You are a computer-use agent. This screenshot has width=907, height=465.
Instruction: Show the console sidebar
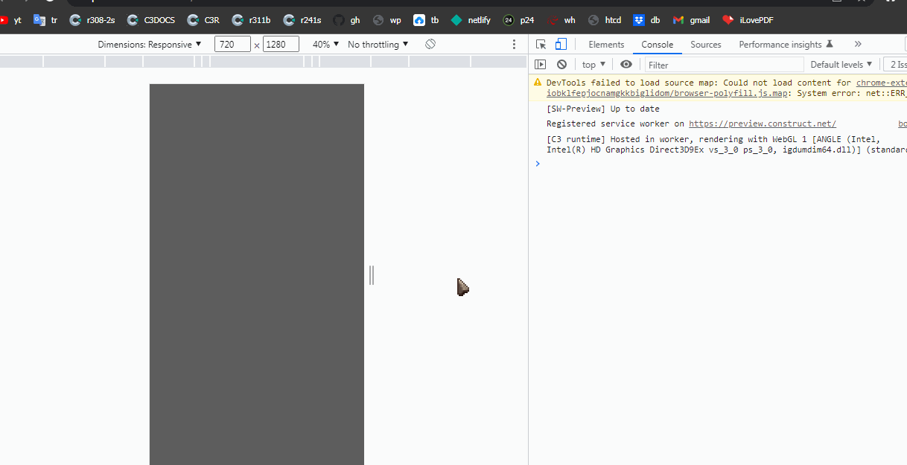click(x=540, y=64)
